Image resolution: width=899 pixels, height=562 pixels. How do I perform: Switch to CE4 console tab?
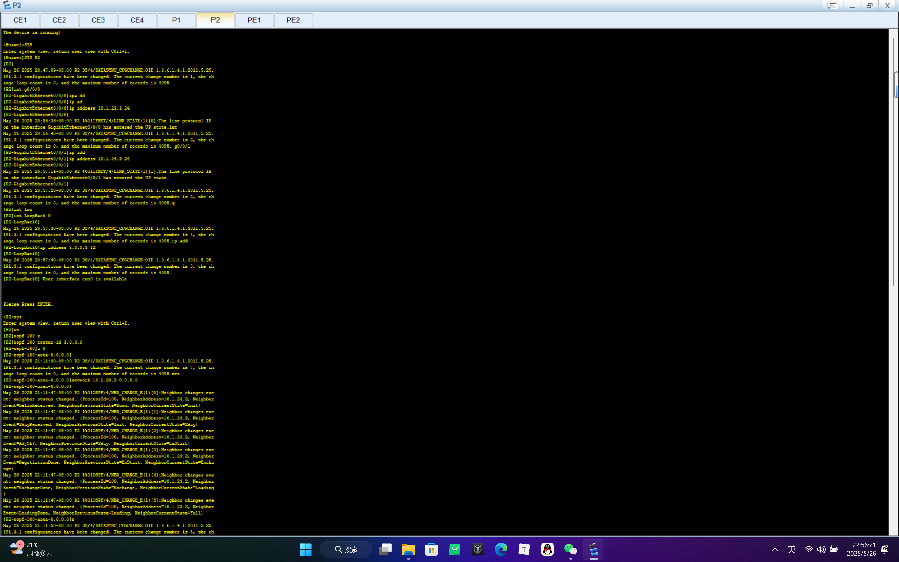(x=137, y=20)
